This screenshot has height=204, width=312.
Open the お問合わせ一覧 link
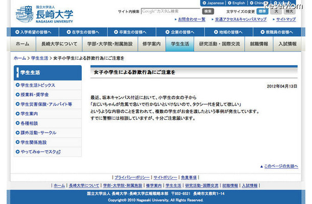click(x=192, y=19)
